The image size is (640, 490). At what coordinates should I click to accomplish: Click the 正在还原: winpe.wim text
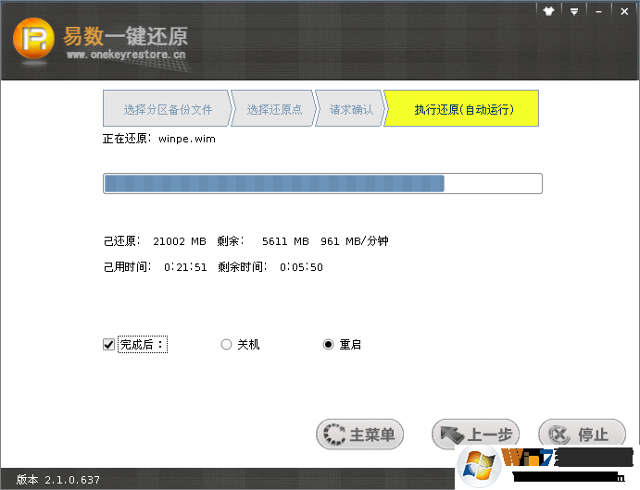tap(159, 139)
